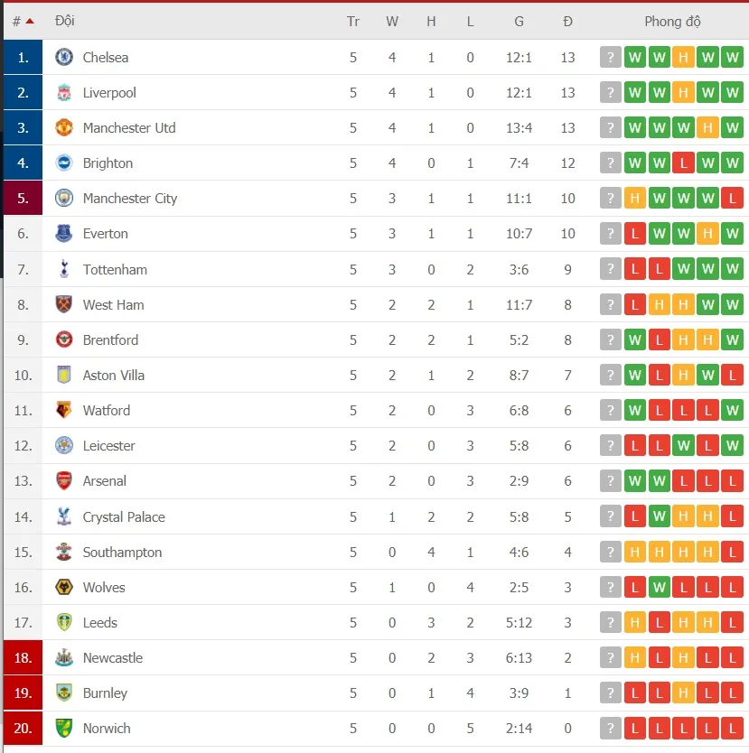Click Manchester City's red L form badge
The height and width of the screenshot is (753, 749).
coord(732,199)
